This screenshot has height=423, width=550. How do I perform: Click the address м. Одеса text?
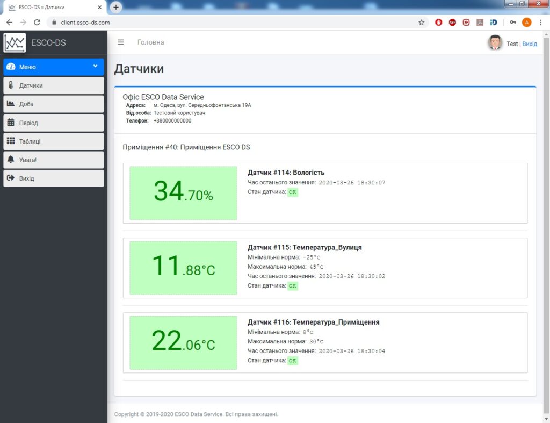[202, 105]
